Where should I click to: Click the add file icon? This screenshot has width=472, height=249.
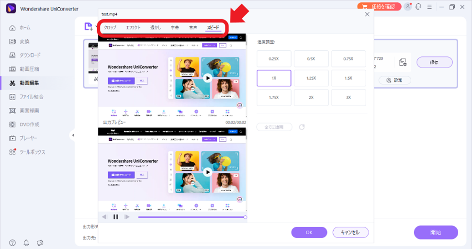[x=89, y=27]
